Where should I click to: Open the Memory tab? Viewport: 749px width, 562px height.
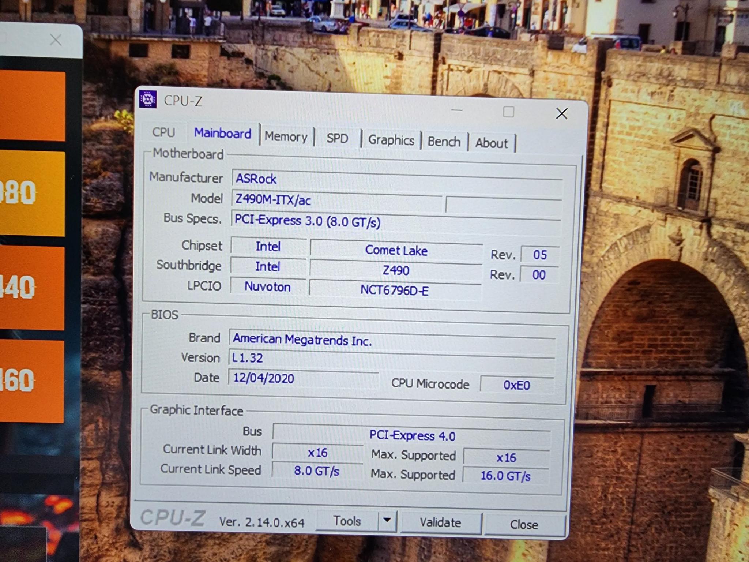pyautogui.click(x=286, y=136)
